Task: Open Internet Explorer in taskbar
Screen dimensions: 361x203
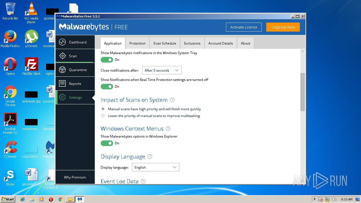Action: tap(23, 199)
